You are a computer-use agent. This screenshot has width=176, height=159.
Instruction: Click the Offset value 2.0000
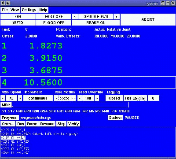click(31, 36)
